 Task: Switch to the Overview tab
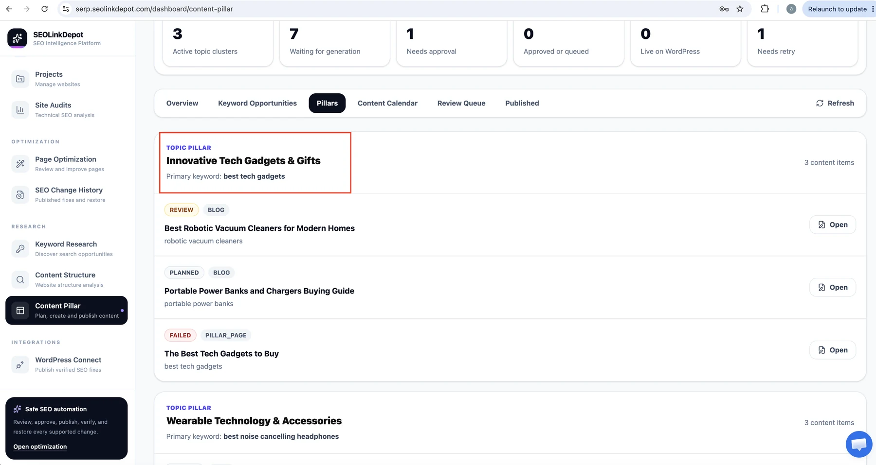[182, 103]
